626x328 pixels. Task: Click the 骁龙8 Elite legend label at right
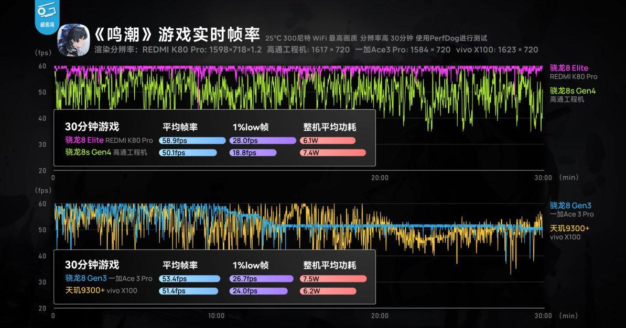click(569, 68)
